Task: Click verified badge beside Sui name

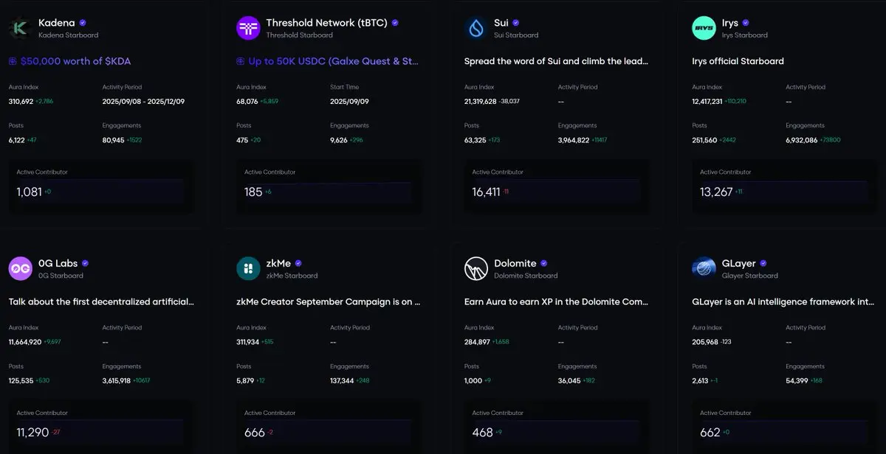Action: (516, 23)
